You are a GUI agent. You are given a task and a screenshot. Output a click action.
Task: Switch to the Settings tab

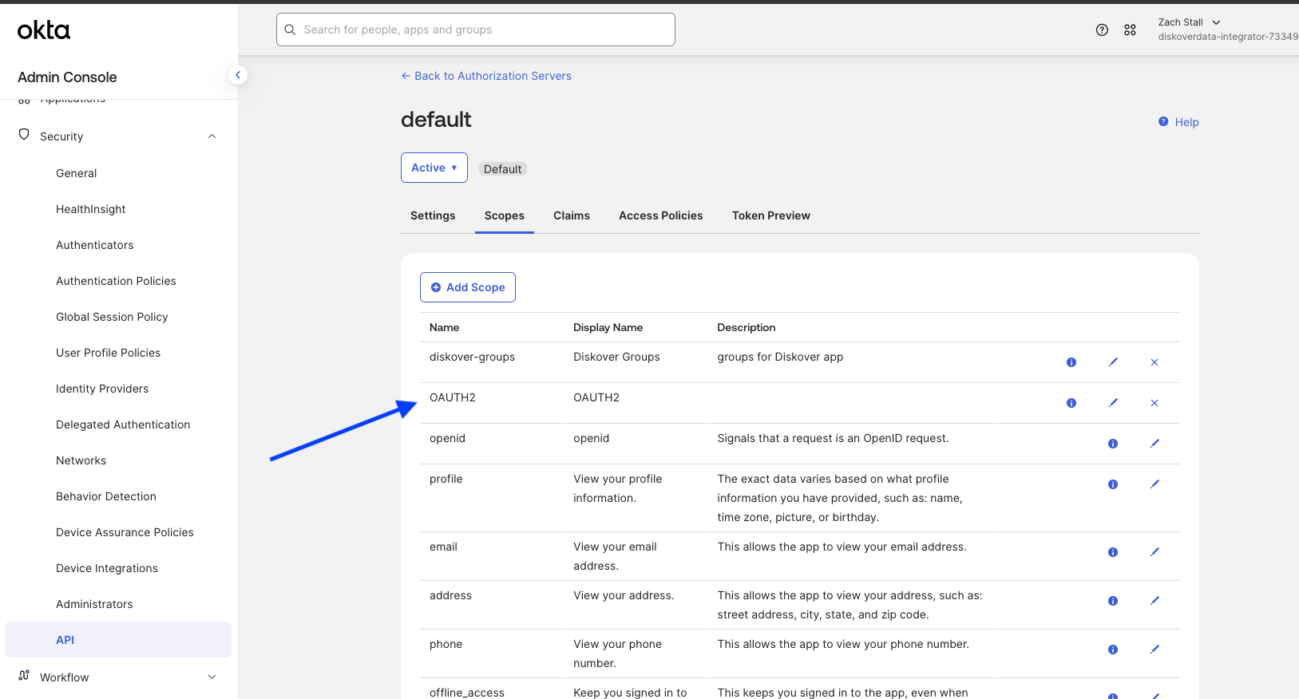(x=433, y=215)
